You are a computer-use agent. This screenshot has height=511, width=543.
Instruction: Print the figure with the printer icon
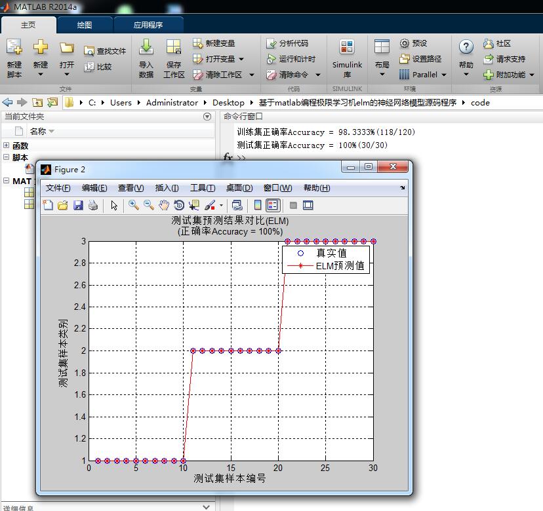point(93,205)
